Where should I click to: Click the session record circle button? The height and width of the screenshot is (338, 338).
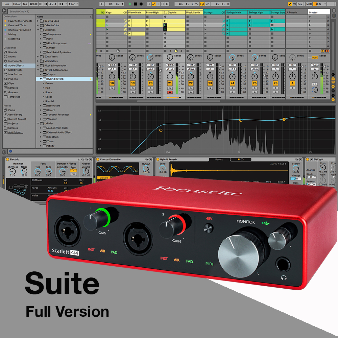click(x=167, y=4)
